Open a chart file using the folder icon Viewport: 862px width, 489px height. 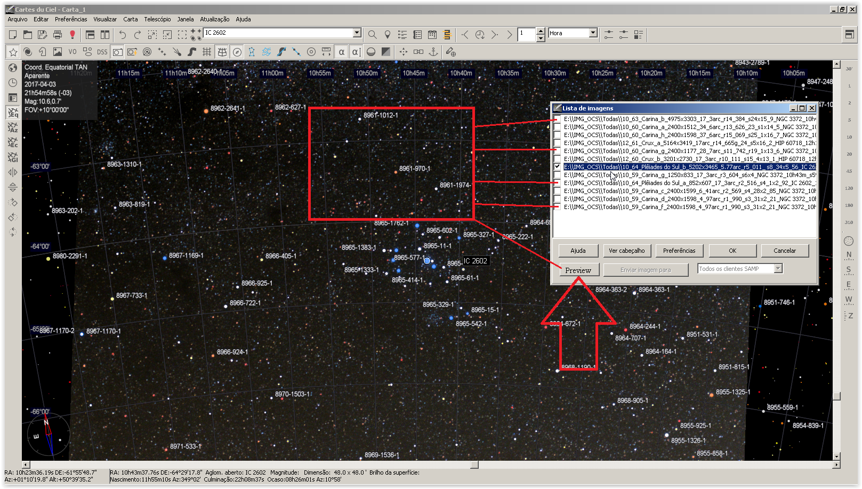(x=28, y=35)
